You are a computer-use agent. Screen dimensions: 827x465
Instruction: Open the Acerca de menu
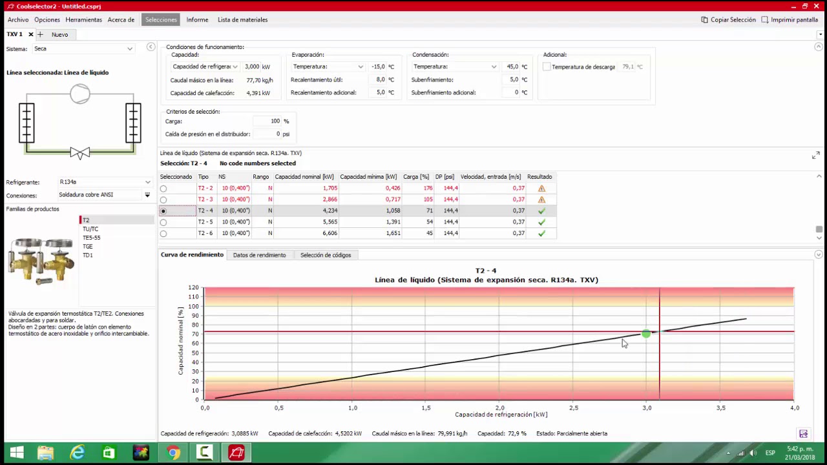(121, 19)
